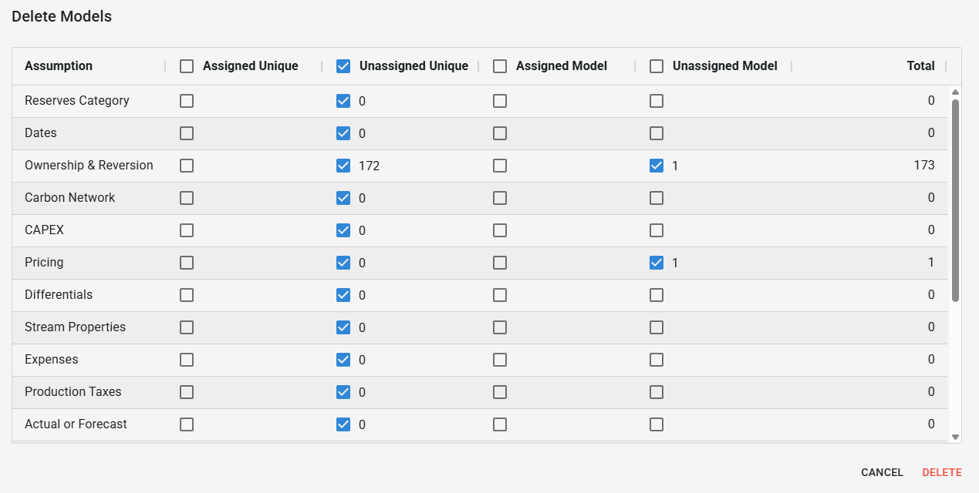Tick Unassigned Model for Carbon Network
Viewport: 979px width, 493px height.
click(x=657, y=198)
